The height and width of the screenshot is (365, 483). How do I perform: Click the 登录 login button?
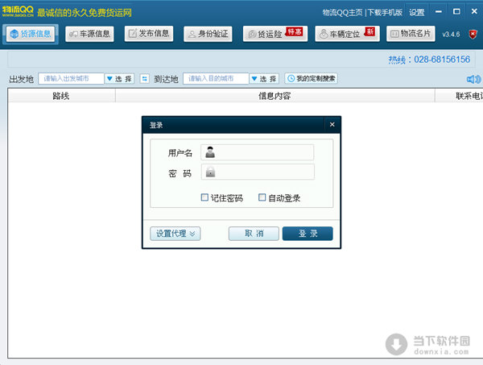pyautogui.click(x=307, y=234)
